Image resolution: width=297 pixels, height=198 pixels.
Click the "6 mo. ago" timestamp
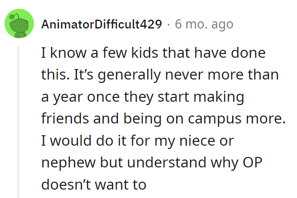pyautogui.click(x=204, y=25)
